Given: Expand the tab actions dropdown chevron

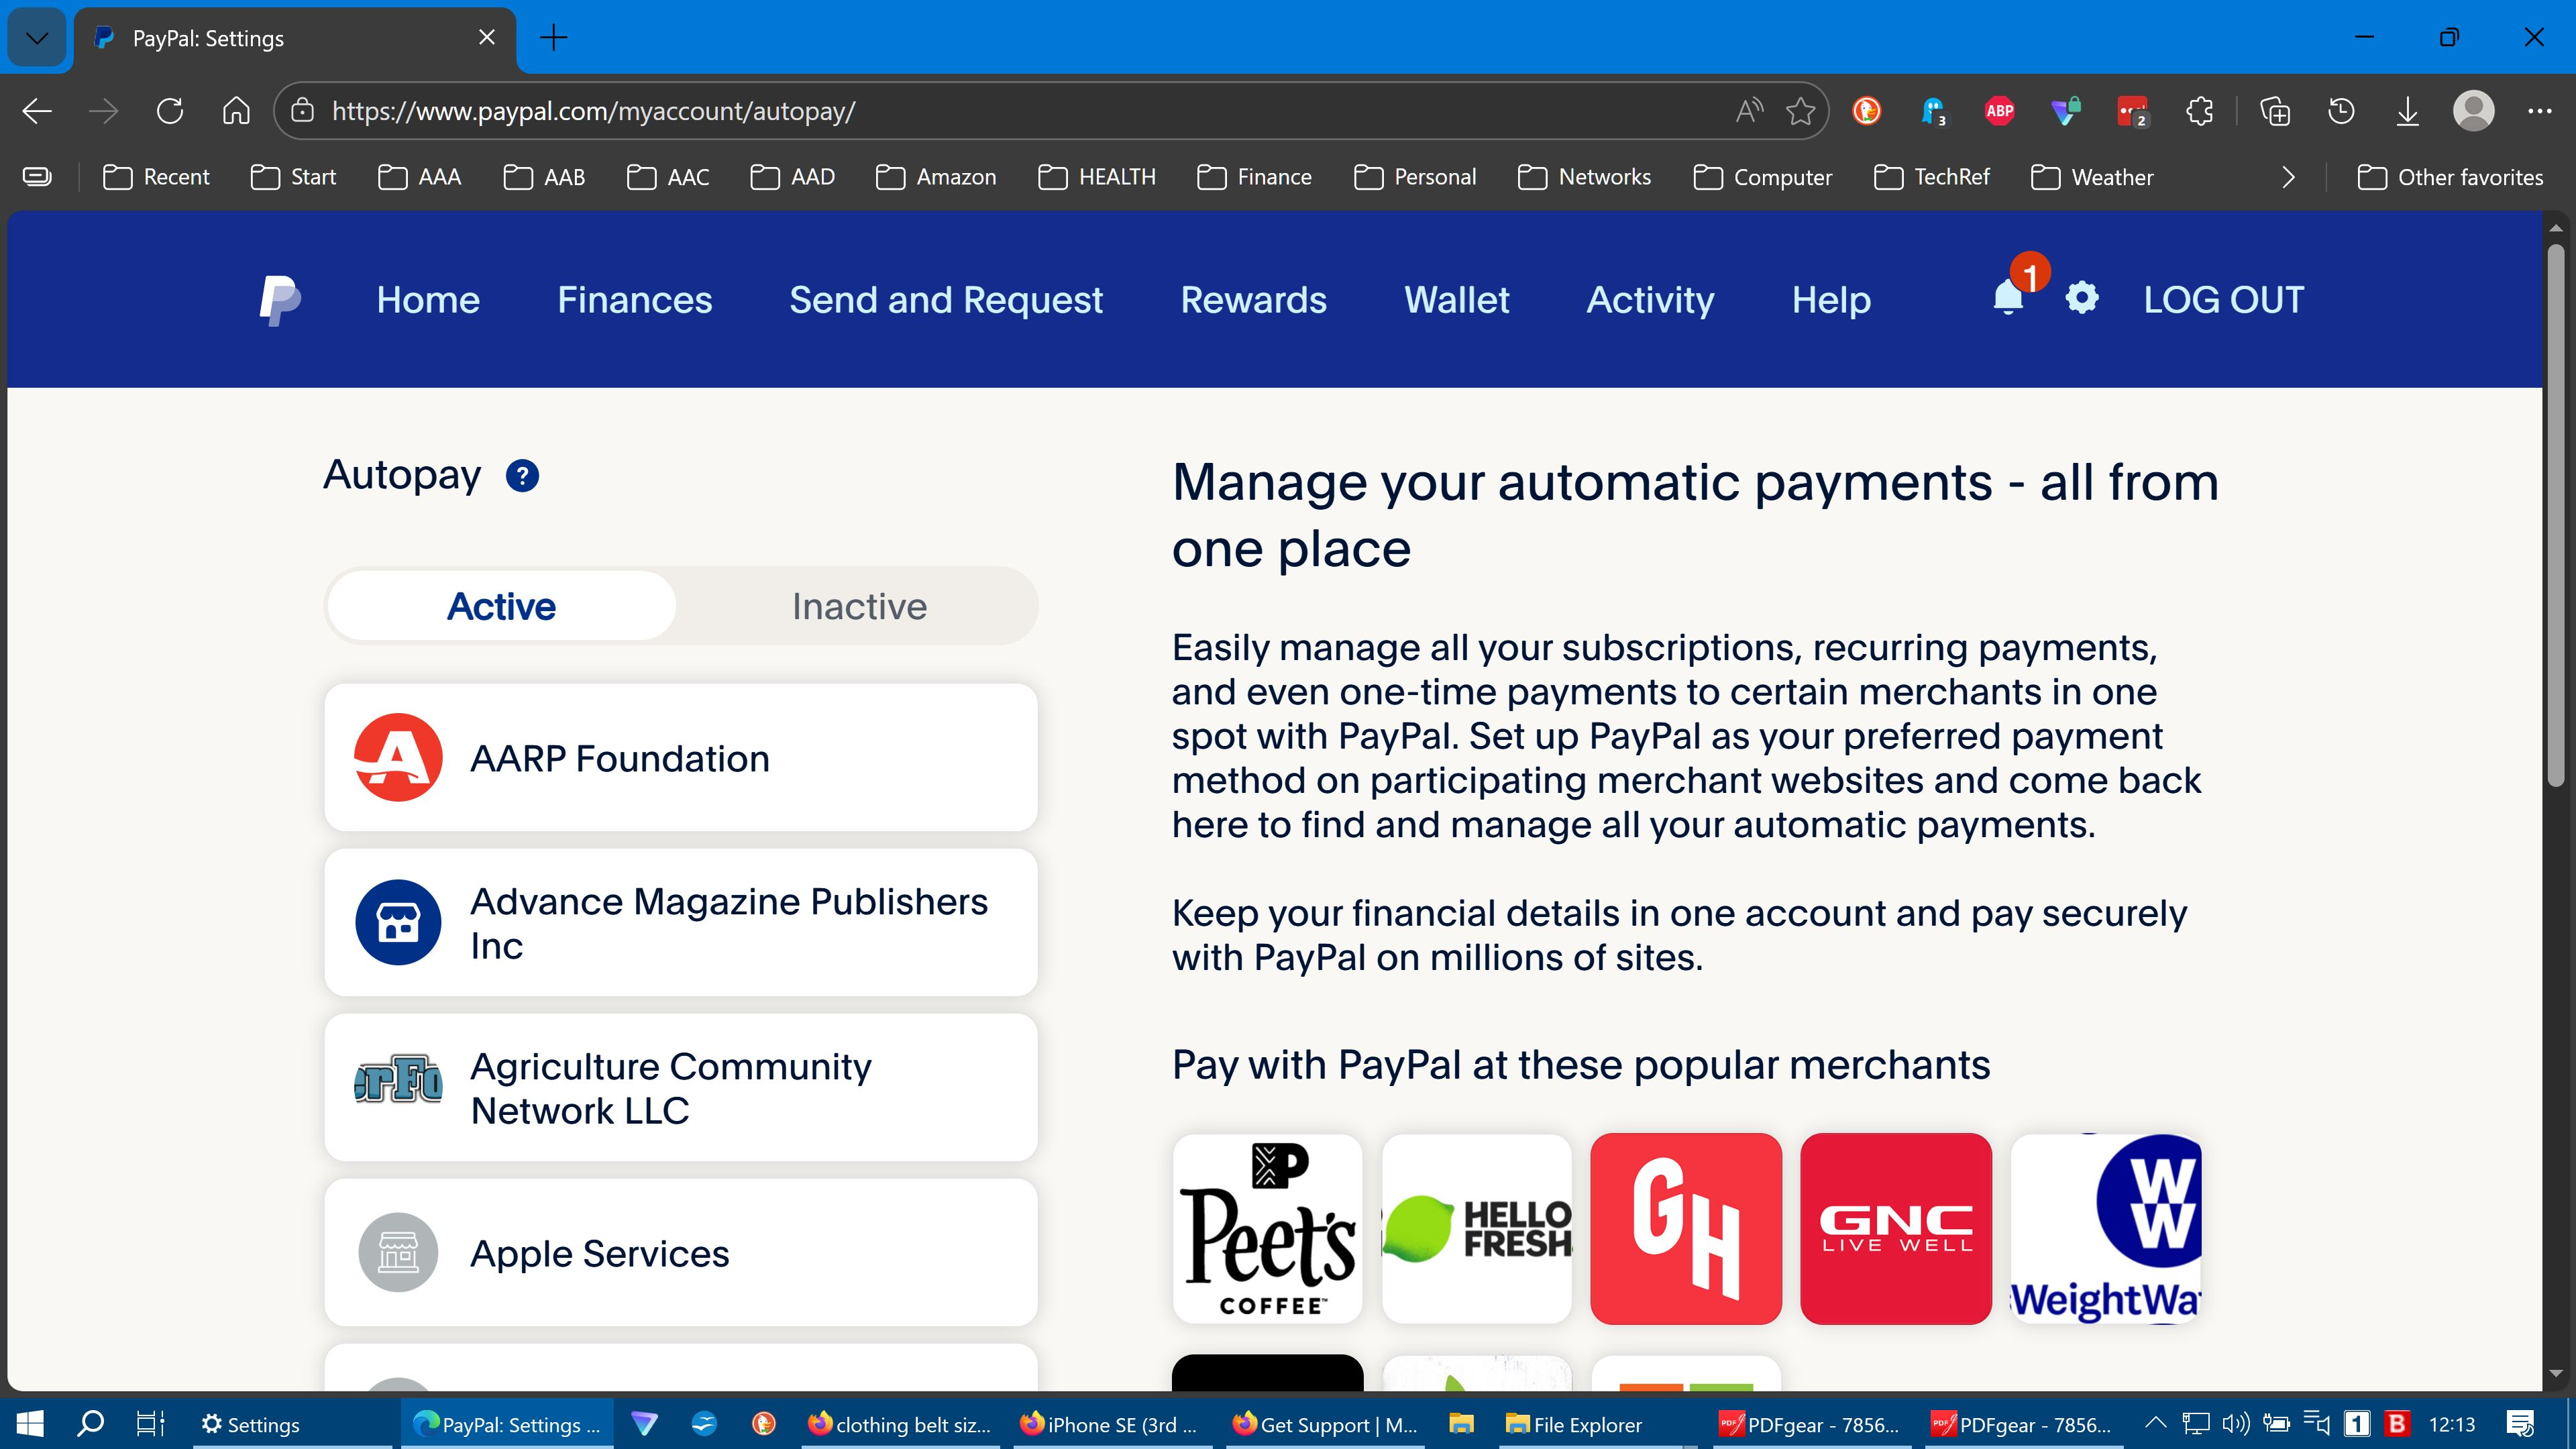Looking at the screenshot, I should pos(37,38).
